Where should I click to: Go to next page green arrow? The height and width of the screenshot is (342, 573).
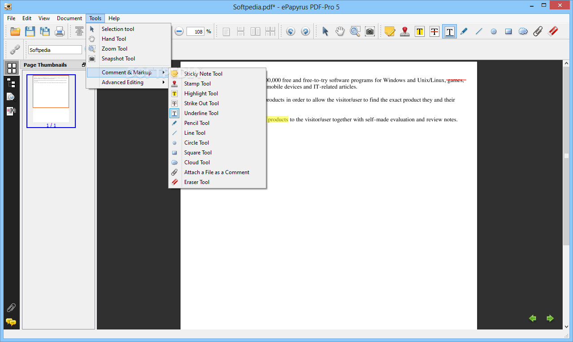coord(550,318)
